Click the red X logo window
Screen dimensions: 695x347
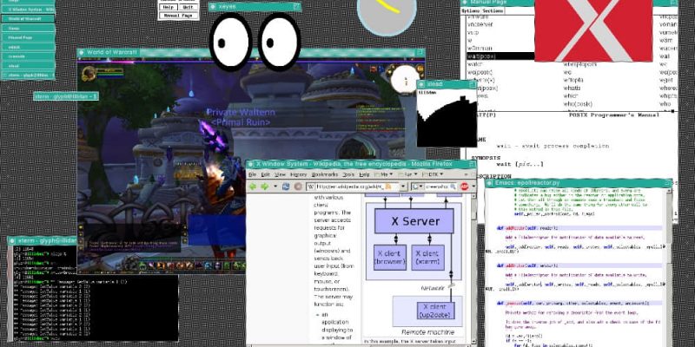[x=593, y=30]
